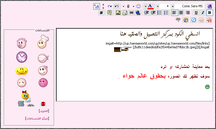Insert a hyperlink with globe icon

tap(138, 13)
